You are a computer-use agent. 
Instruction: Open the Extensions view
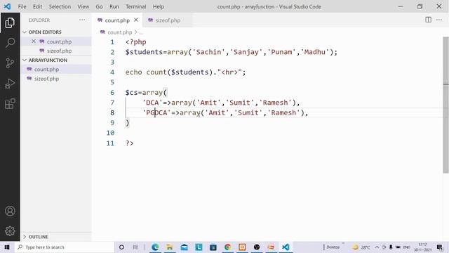pyautogui.click(x=10, y=104)
